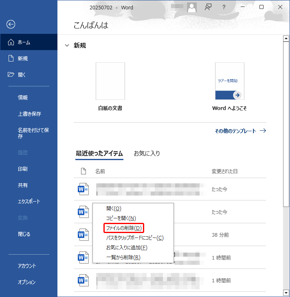Click the user account avatar icon
The image size is (290, 297).
192,7
